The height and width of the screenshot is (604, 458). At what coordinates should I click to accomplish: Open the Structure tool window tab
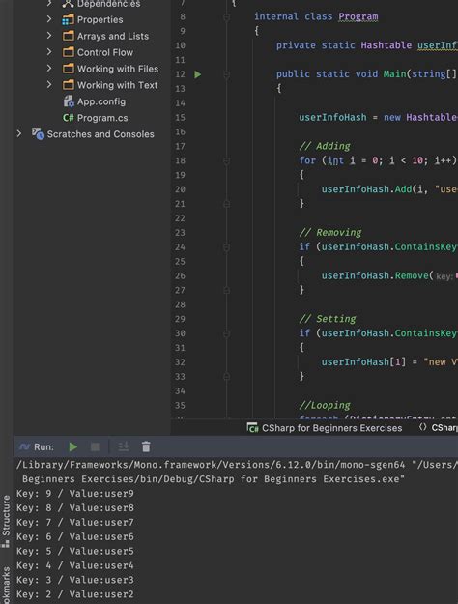pos(6,521)
